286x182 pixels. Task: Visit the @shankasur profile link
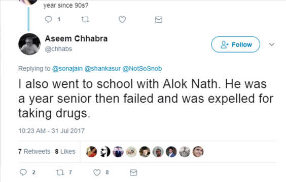pyautogui.click(x=102, y=69)
